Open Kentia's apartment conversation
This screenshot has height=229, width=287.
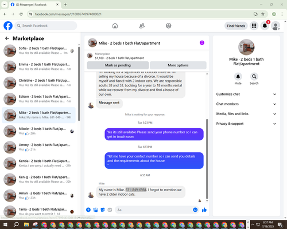(39, 163)
